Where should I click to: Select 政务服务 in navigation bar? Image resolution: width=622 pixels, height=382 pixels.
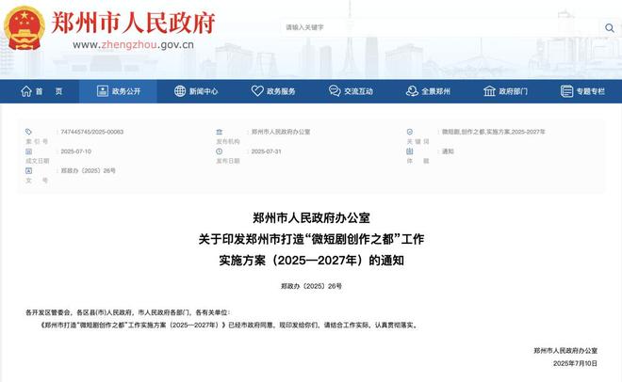click(x=273, y=91)
